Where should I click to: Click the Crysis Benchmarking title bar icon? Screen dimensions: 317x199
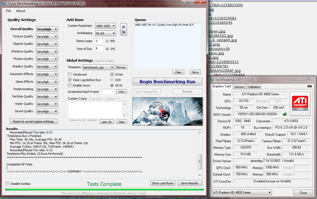(4, 4)
